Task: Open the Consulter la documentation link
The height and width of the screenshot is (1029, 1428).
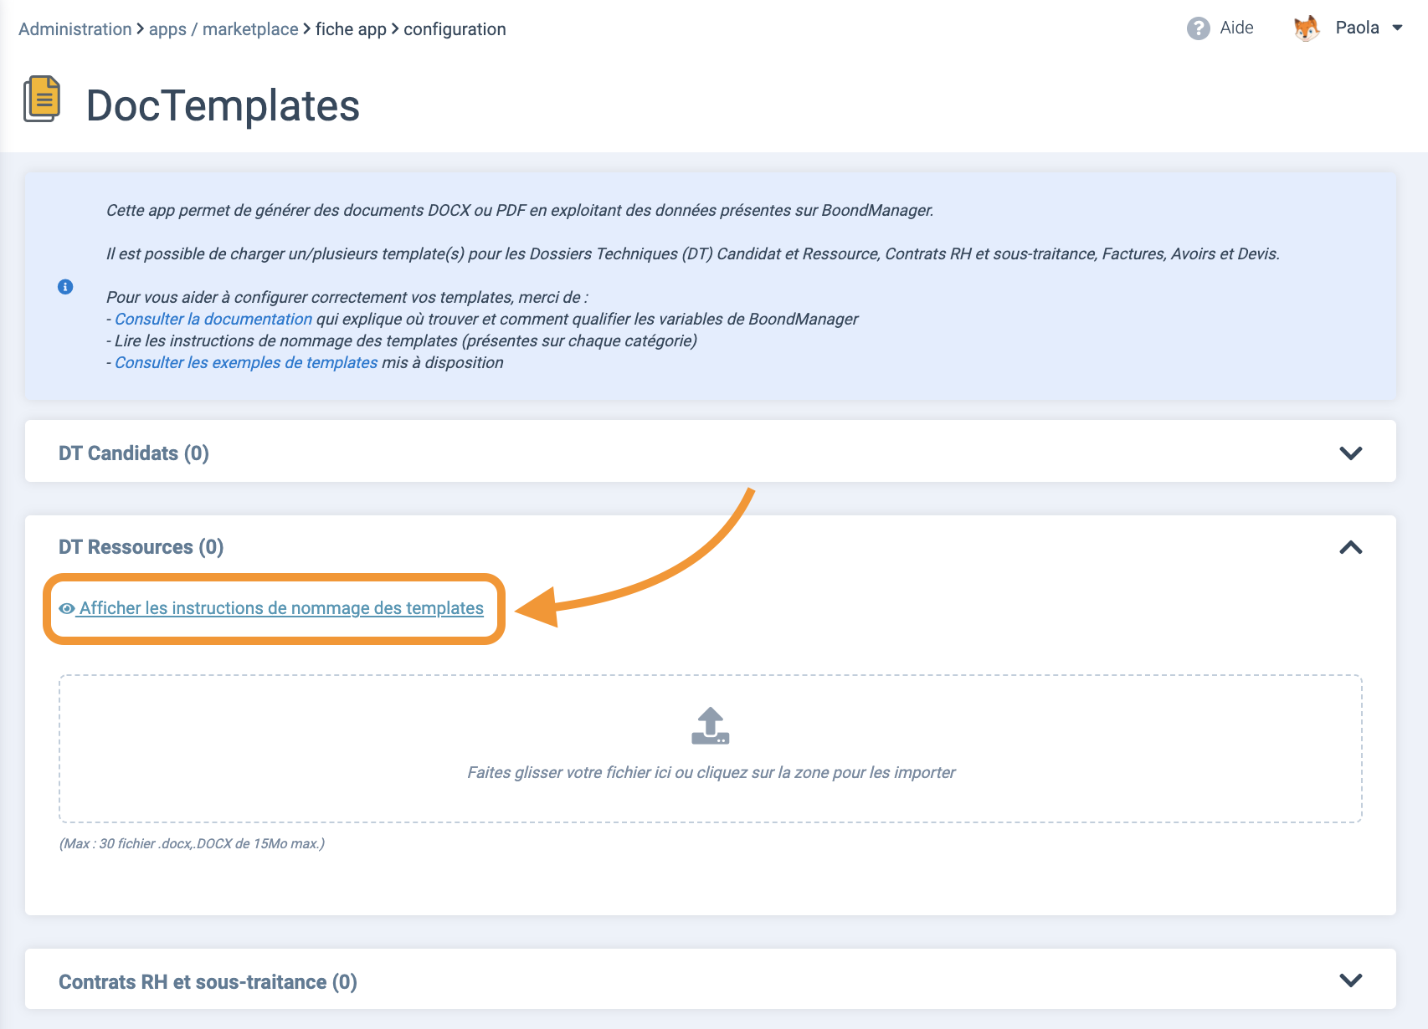Action: (213, 319)
